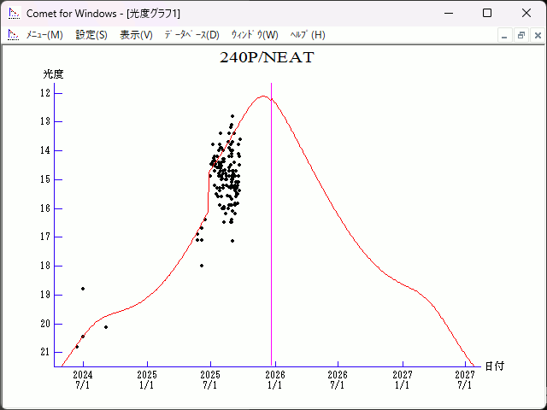Minimize the Comet for Windows main window
Screen dimensions: 547x410
[x=448, y=14]
